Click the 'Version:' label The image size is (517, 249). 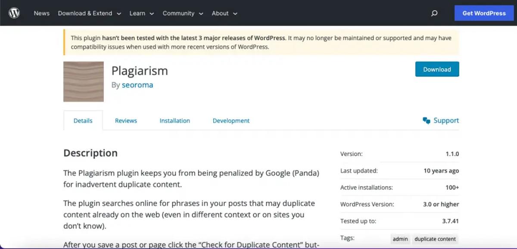[352, 154]
